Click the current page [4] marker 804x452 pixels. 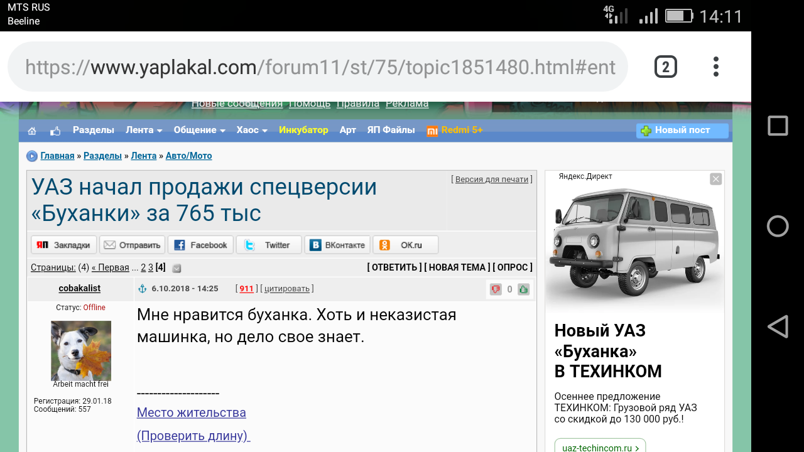(x=161, y=267)
